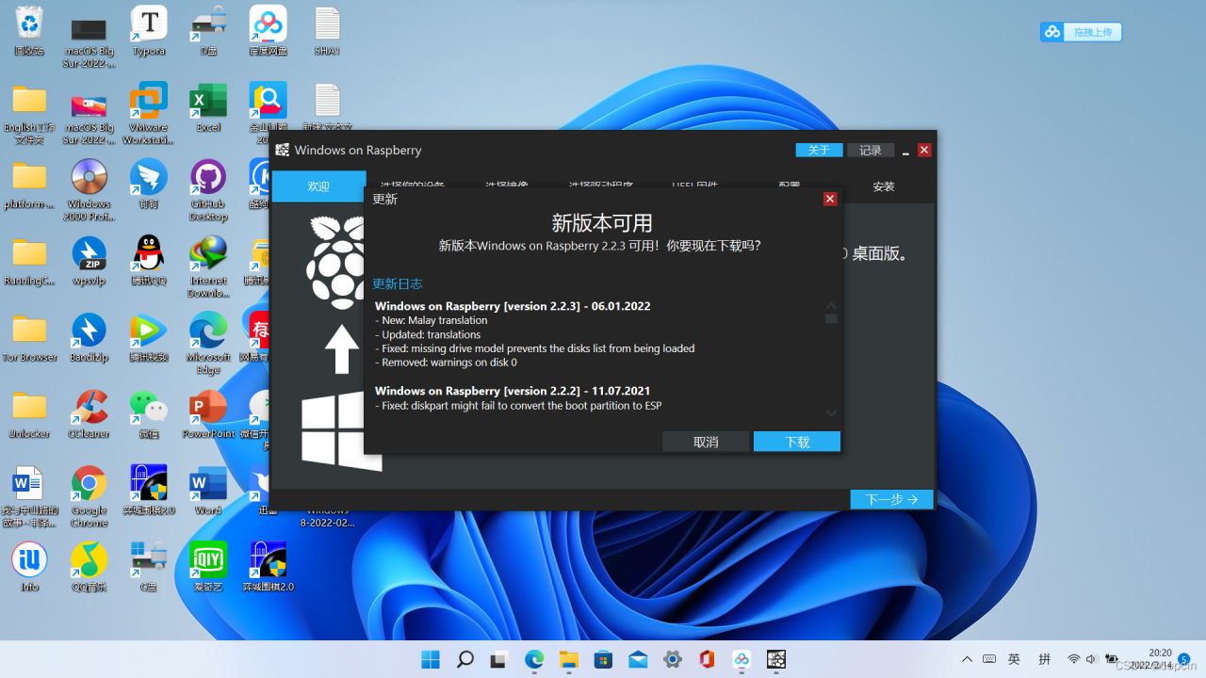Open the 爱奇艺 desktop shortcut
Image resolution: width=1206 pixels, height=678 pixels.
point(208,568)
